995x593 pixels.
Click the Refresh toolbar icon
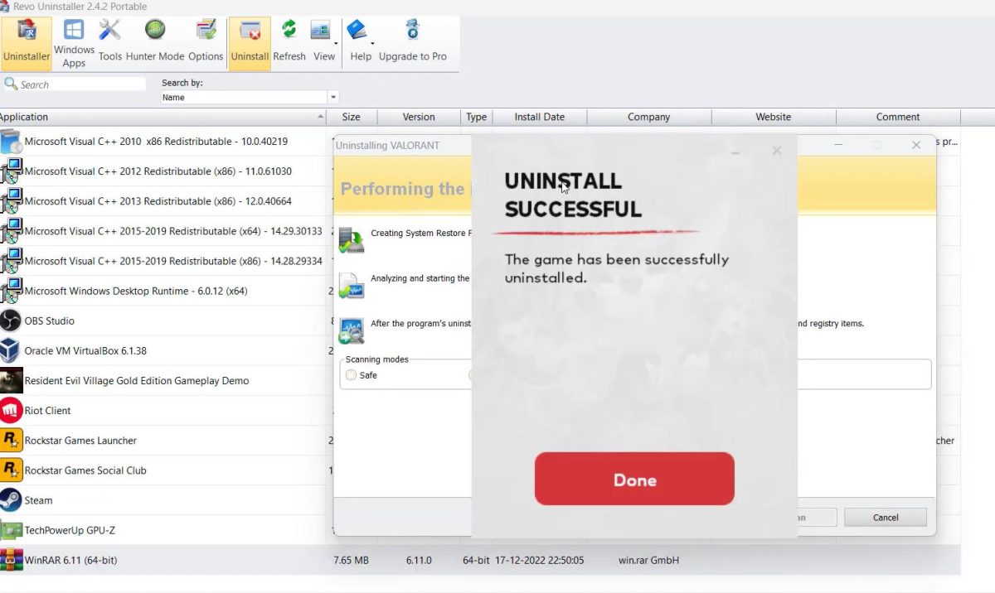coord(289,43)
